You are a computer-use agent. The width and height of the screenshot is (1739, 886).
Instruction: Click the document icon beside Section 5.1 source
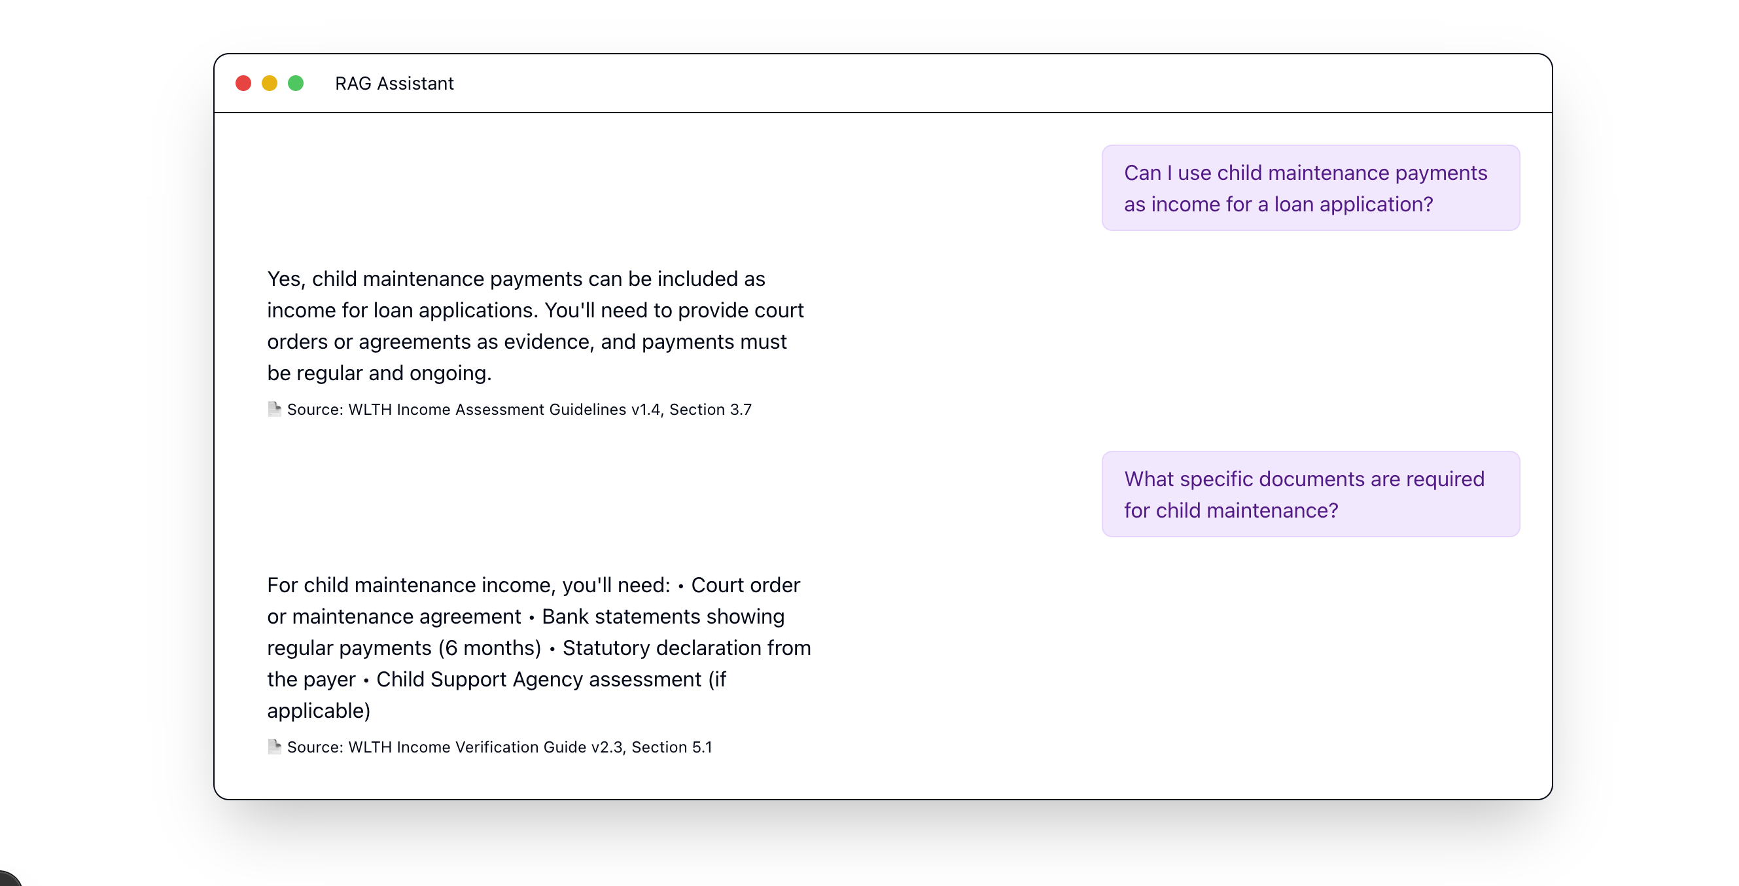[274, 747]
